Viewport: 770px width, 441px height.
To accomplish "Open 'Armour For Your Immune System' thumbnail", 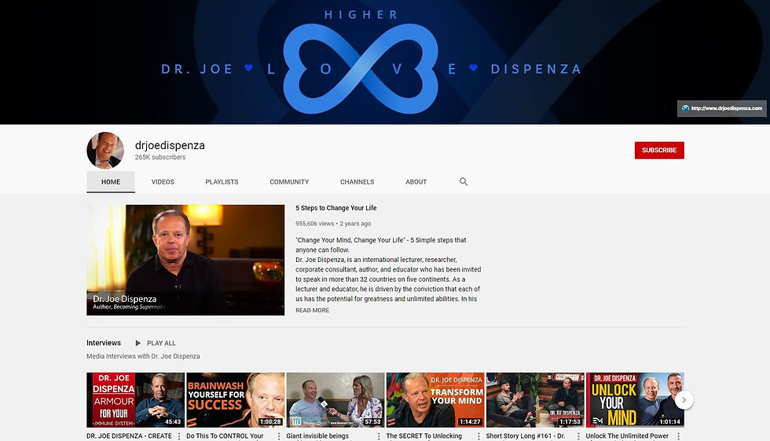I will 135,399.
